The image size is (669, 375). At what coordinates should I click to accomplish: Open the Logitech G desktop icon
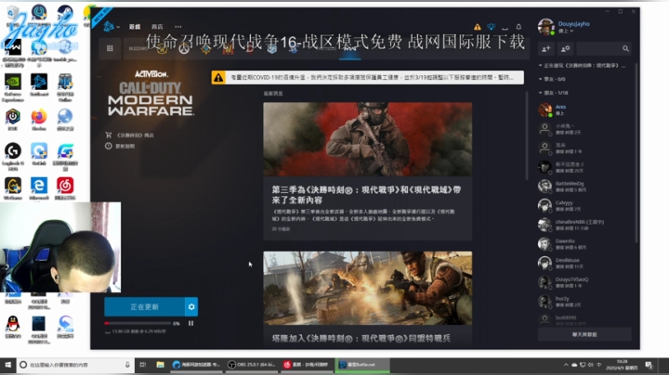(13, 156)
